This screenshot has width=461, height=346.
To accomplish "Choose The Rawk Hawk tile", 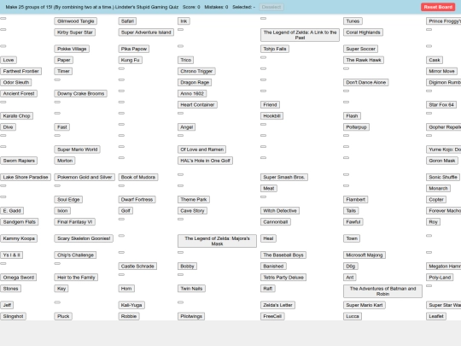I will 364,60.
